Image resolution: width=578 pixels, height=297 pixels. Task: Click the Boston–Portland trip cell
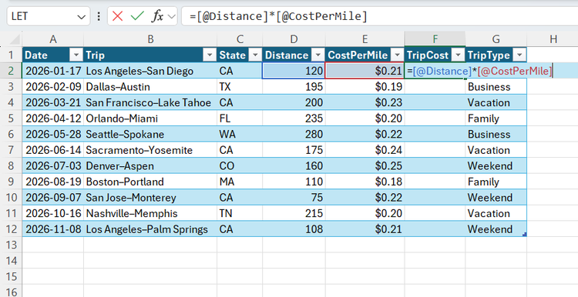point(150,182)
